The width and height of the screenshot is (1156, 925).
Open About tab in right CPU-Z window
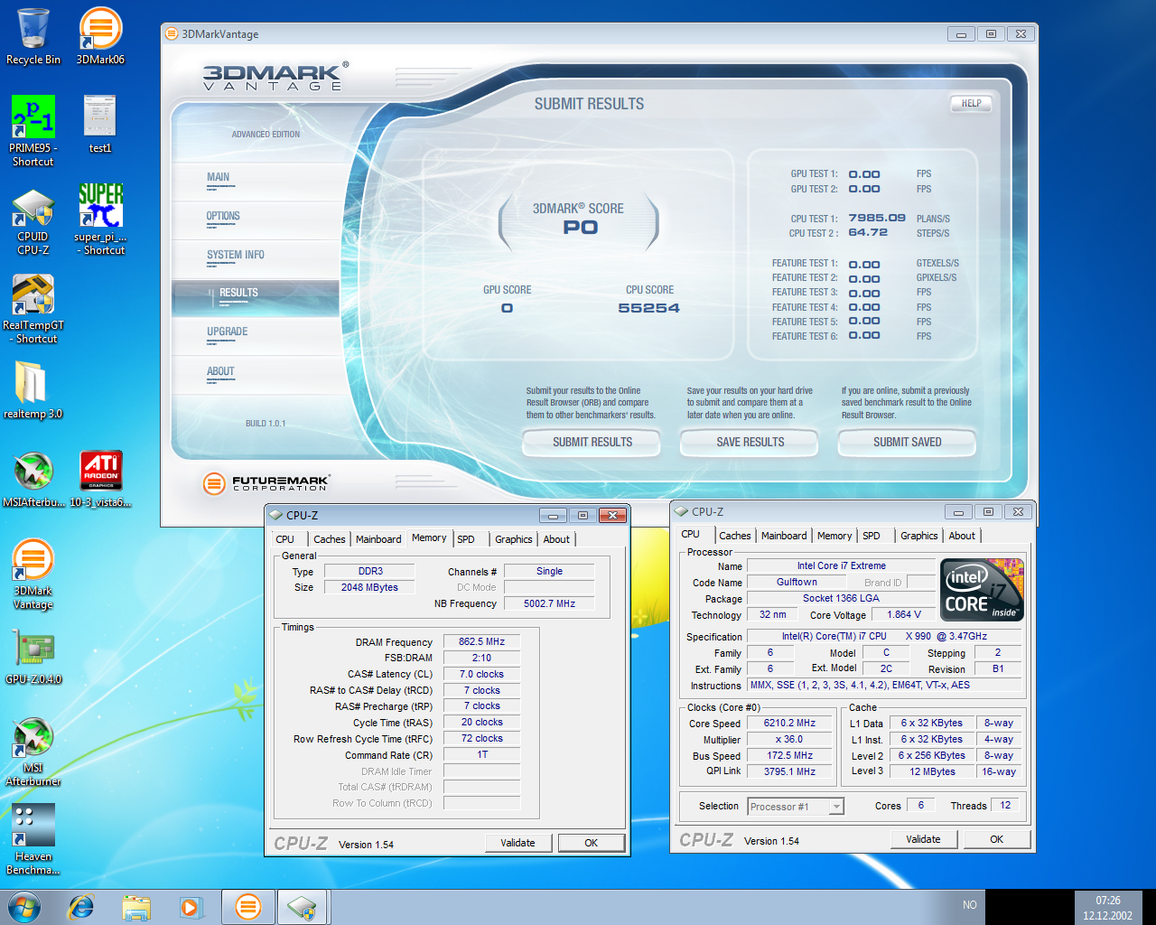[x=962, y=536]
